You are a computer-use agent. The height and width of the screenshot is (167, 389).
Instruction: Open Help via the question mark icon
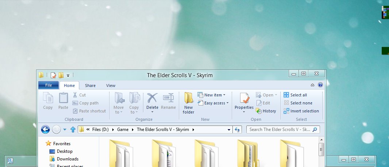[320, 85]
